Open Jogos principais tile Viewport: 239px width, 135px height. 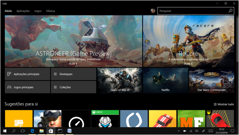click(x=28, y=87)
